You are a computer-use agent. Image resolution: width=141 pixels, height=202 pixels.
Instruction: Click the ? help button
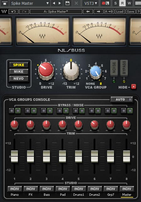point(138,11)
